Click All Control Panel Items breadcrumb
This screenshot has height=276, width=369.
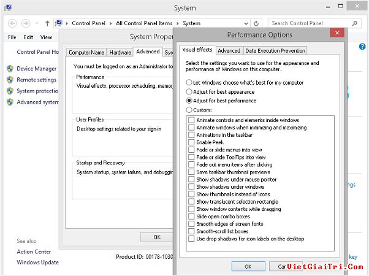(x=144, y=23)
